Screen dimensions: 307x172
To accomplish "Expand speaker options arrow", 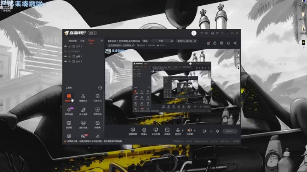I will point(194,130).
